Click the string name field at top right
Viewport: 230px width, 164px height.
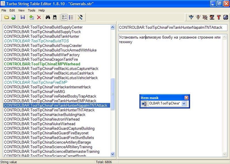coord(173,27)
